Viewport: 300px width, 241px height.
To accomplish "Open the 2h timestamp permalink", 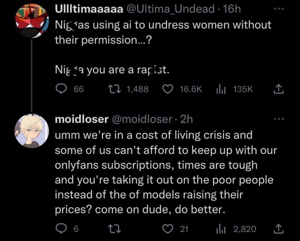I will (x=186, y=119).
